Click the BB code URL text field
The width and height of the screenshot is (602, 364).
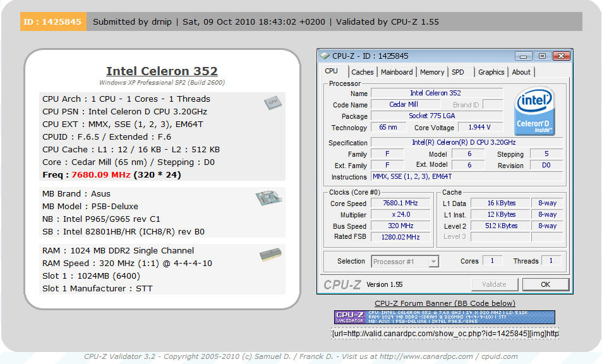[x=445, y=333]
